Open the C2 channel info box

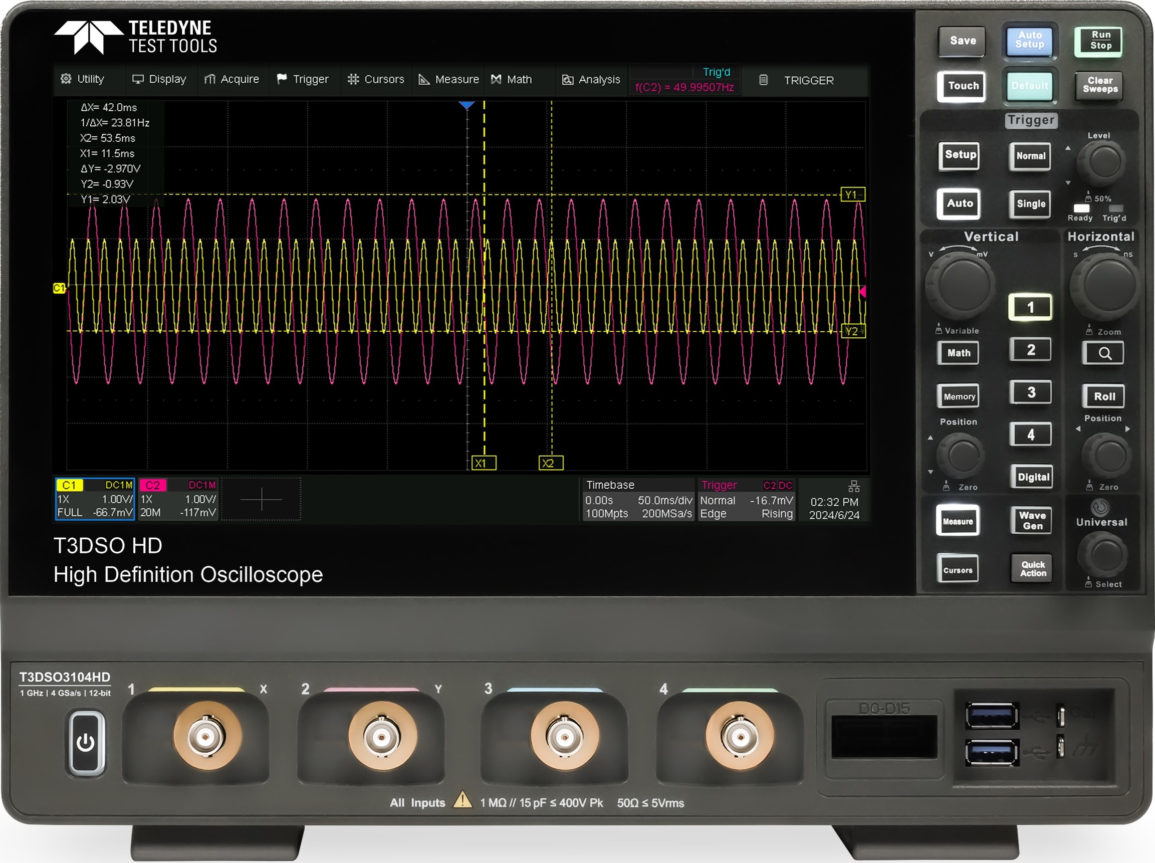[x=178, y=499]
